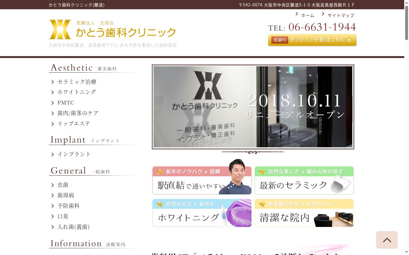Select PMTC in the sidebar

66,103
